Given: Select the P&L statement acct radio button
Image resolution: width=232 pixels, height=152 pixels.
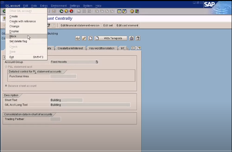Looking at the screenshot, I should point(6,67).
